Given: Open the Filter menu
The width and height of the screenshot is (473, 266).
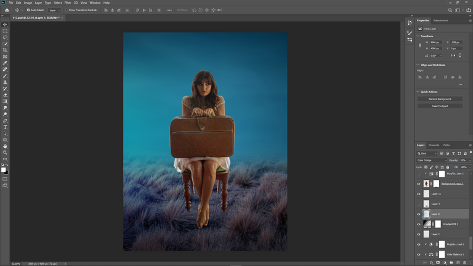Looking at the screenshot, I should click(68, 2).
